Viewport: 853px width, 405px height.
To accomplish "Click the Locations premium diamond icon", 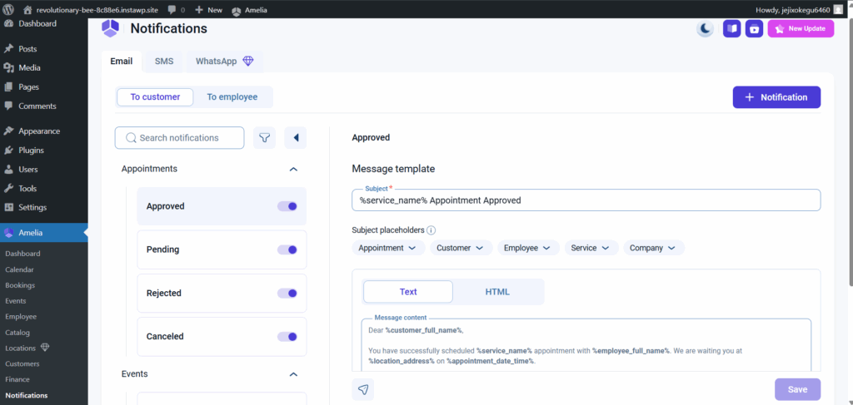I will pos(45,348).
